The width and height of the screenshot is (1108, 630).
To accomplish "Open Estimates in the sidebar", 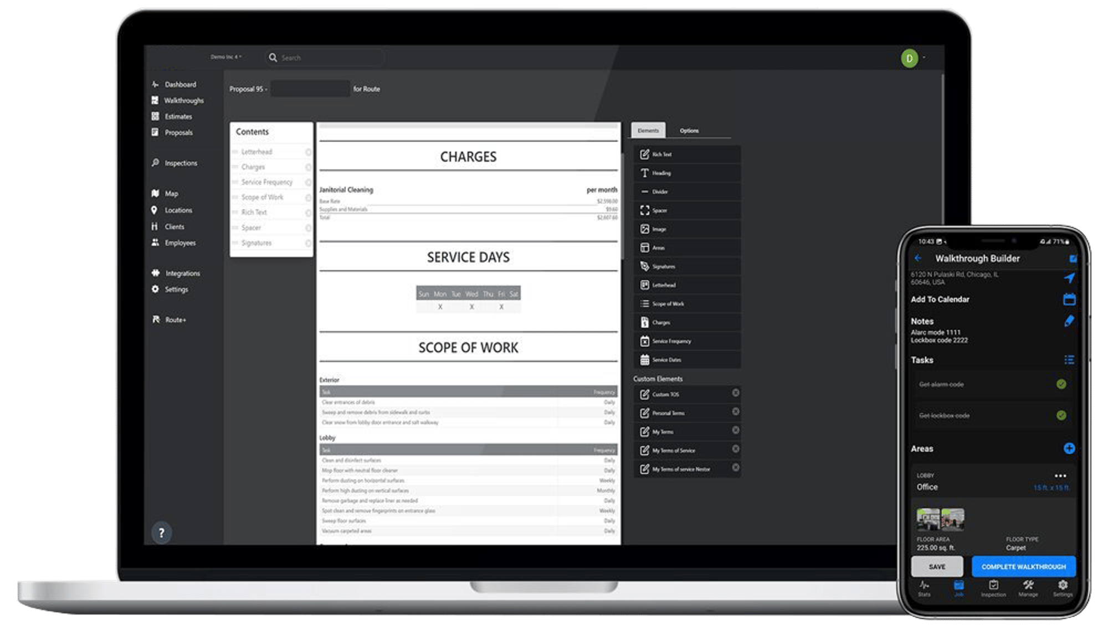I will coord(172,116).
